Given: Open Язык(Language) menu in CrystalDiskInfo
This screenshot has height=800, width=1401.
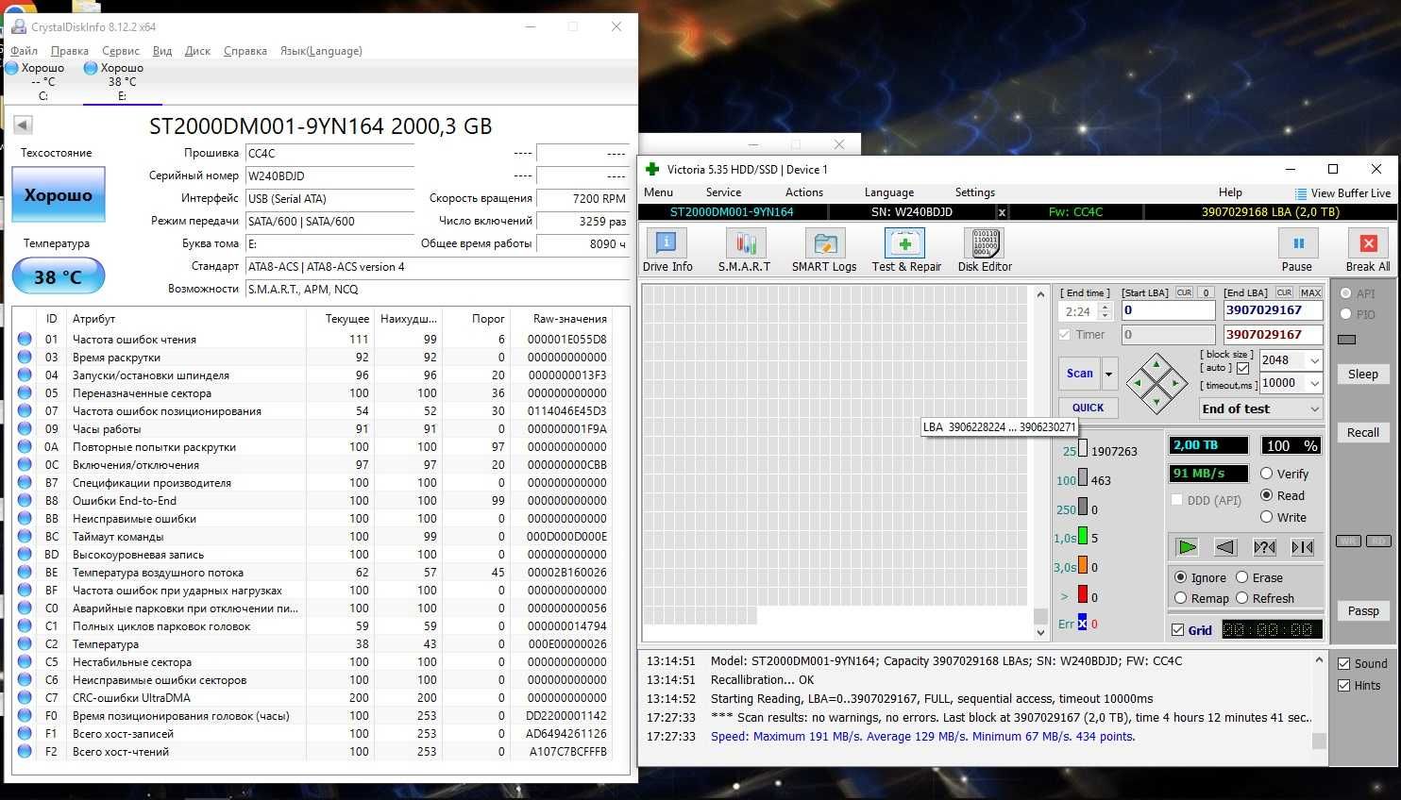Looking at the screenshot, I should (x=321, y=51).
